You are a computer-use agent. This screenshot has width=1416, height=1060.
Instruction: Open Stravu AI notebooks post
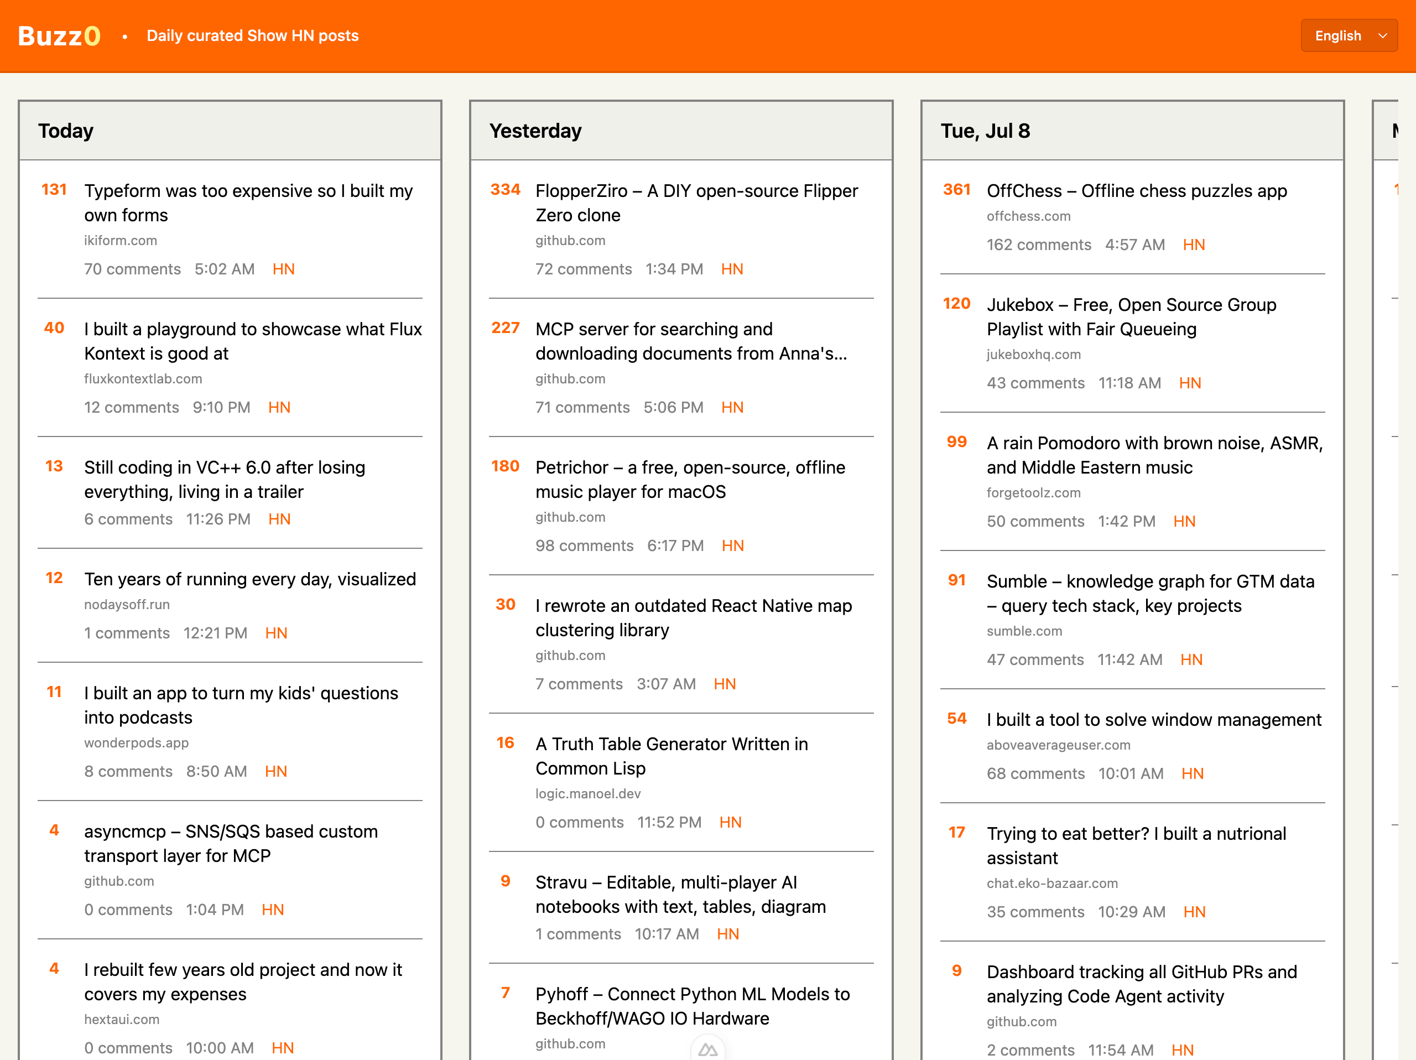tap(680, 894)
